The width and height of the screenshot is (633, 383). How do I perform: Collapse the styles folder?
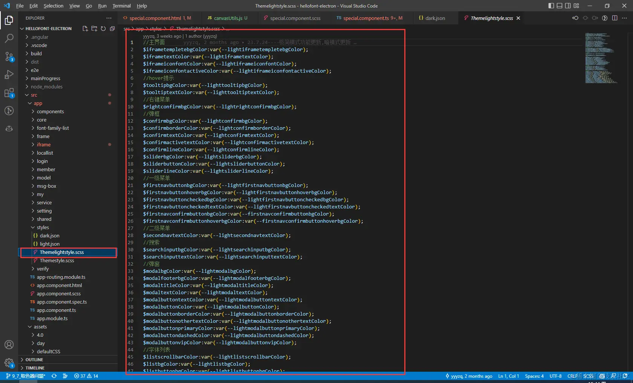pyautogui.click(x=33, y=227)
